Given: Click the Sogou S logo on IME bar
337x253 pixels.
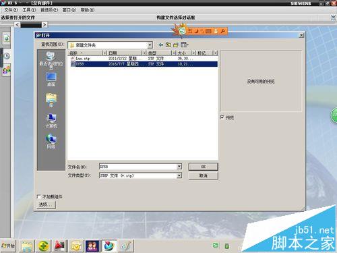Looking at the screenshot, I should point(183,30).
